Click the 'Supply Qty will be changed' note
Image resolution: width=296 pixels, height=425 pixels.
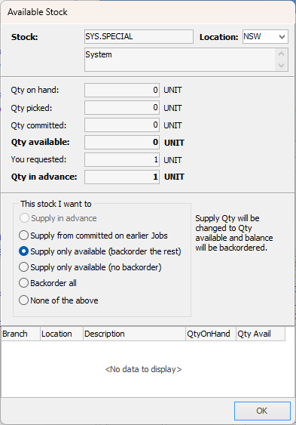pos(234,233)
